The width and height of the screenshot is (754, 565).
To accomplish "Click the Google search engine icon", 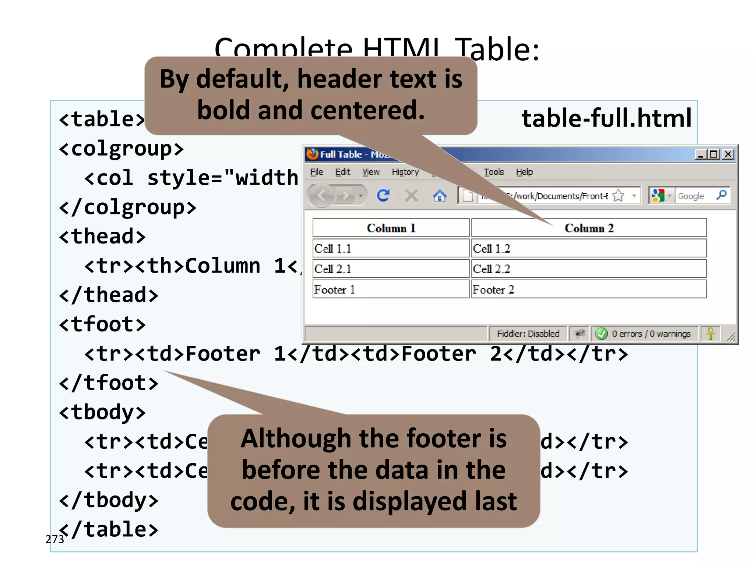I will click(658, 196).
